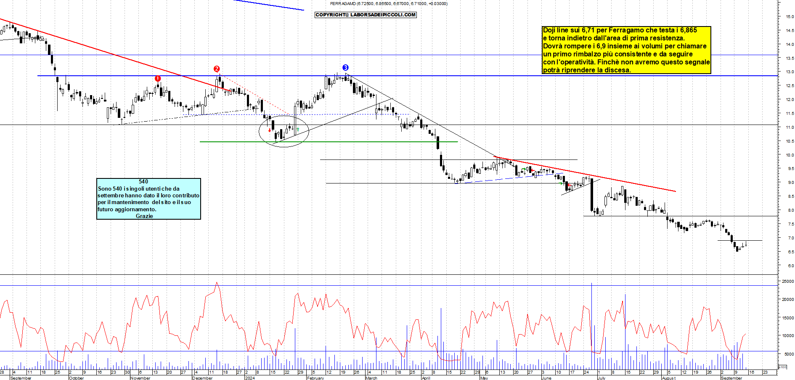Click the small green up arrow inside the ellipse
The height and width of the screenshot is (380, 795).
point(298,129)
